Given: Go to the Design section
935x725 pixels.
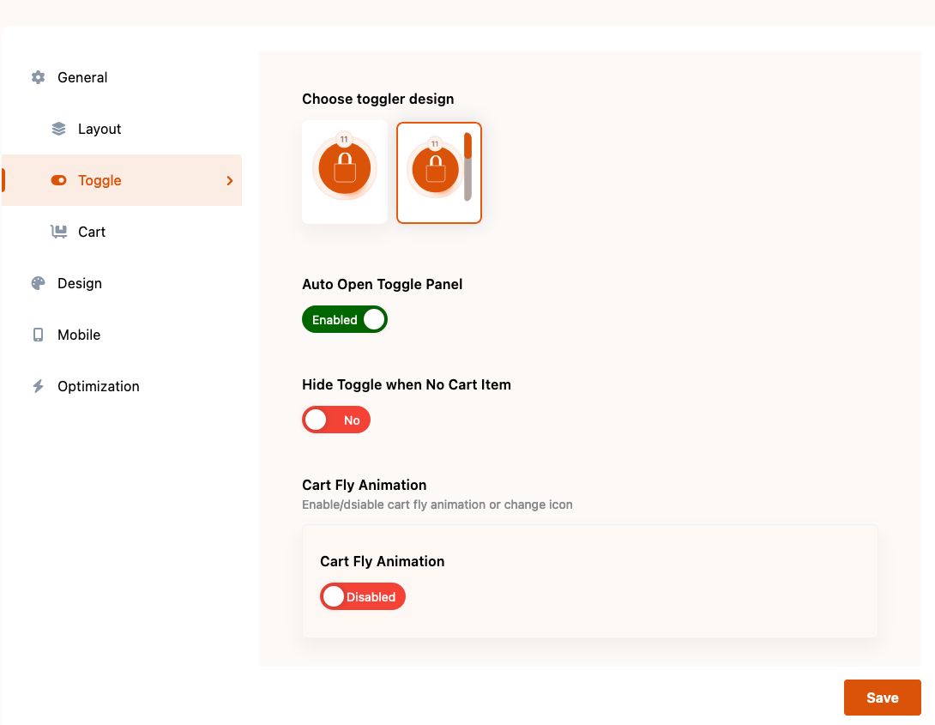Looking at the screenshot, I should coord(80,283).
